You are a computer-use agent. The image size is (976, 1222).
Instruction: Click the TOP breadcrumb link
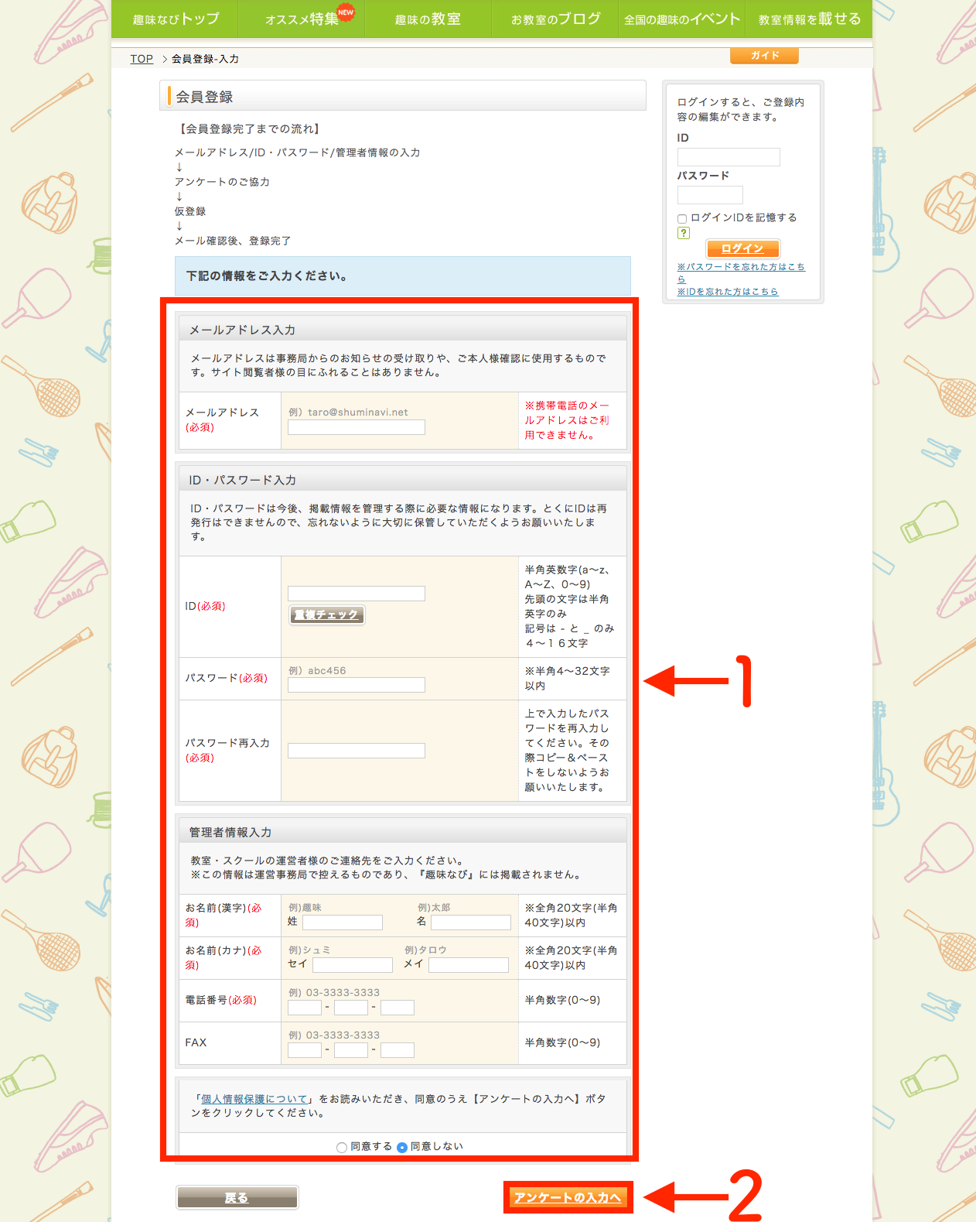tap(142, 59)
